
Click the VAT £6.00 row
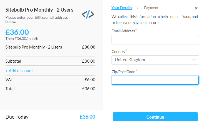click(x=50, y=80)
